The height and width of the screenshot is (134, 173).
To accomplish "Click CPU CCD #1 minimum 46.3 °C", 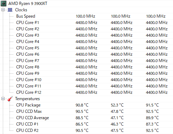I will point(117,124).
